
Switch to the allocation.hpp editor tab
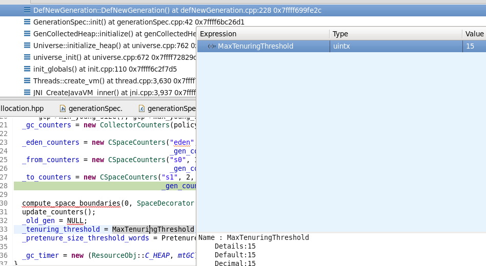tap(22, 108)
